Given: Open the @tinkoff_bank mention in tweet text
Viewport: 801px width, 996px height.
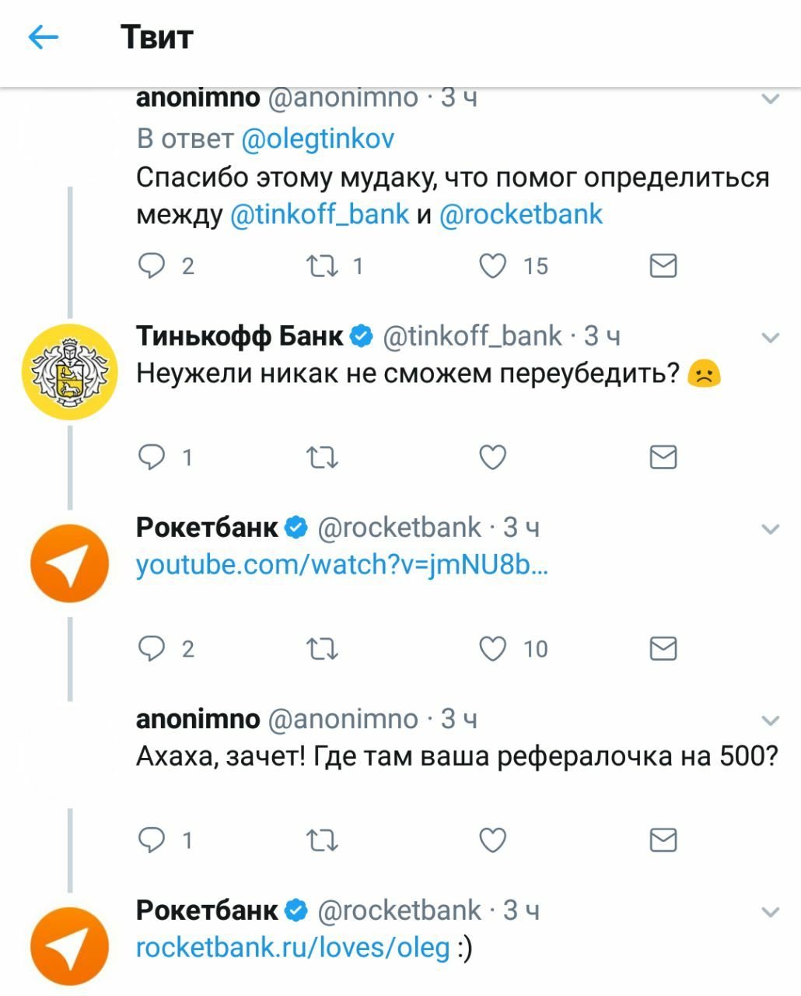Looking at the screenshot, I should tap(320, 214).
